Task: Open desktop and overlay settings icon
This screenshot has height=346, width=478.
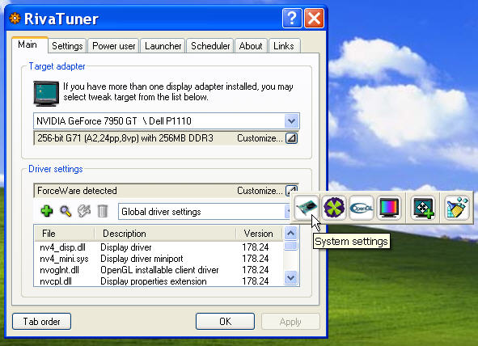Action: (x=423, y=208)
